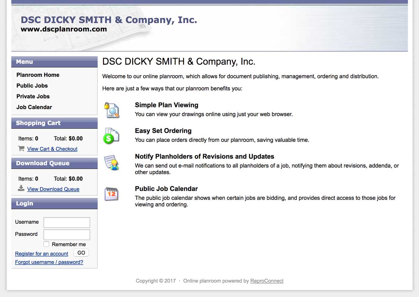Viewport: 419px width, 297px height.
Task: Focus the Password input field
Action: [x=67, y=234]
